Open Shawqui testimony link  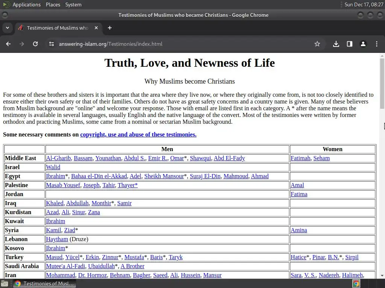point(200,158)
